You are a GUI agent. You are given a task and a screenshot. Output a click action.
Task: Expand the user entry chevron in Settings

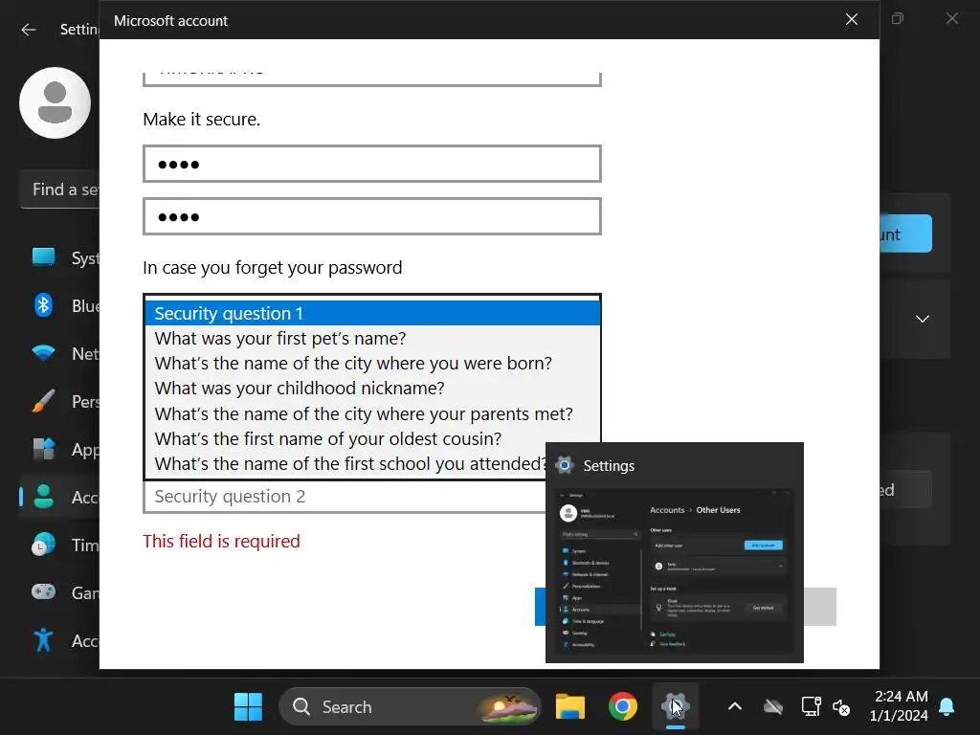[x=922, y=319]
